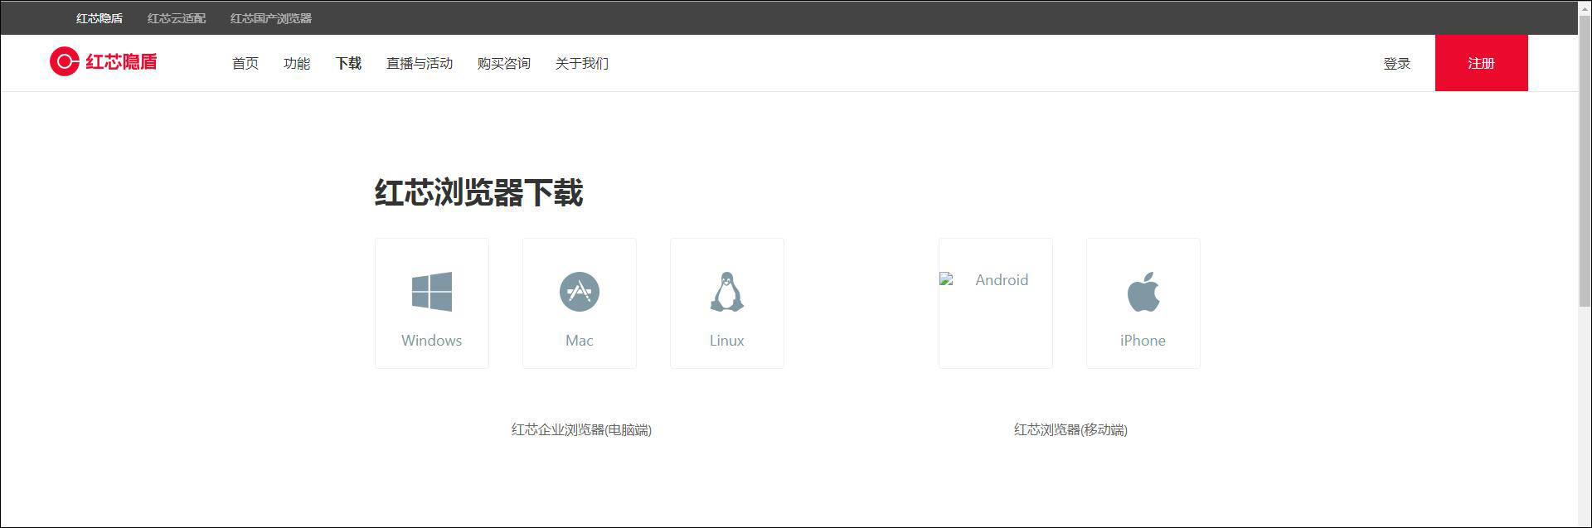Click the iPhone label text
Image resolution: width=1592 pixels, height=528 pixels.
(x=1143, y=341)
